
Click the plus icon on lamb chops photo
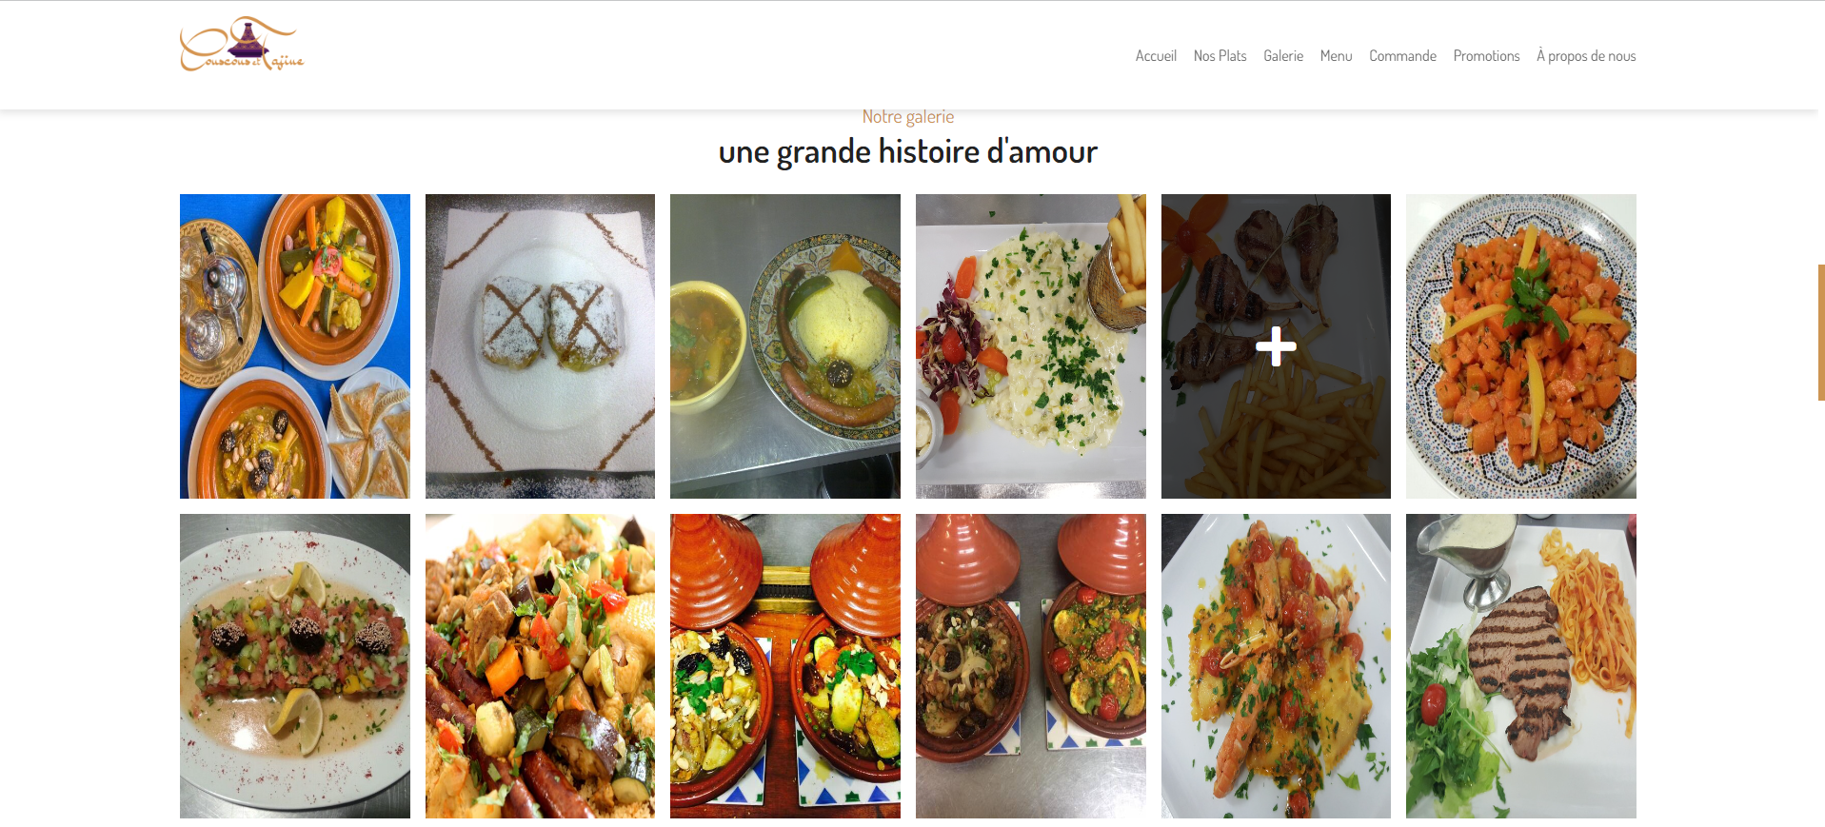point(1276,346)
